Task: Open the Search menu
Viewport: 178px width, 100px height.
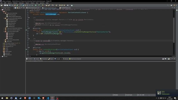Action: tap(27, 3)
